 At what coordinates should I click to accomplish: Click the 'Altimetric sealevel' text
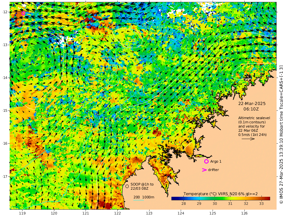pyautogui.click(x=254, y=118)
